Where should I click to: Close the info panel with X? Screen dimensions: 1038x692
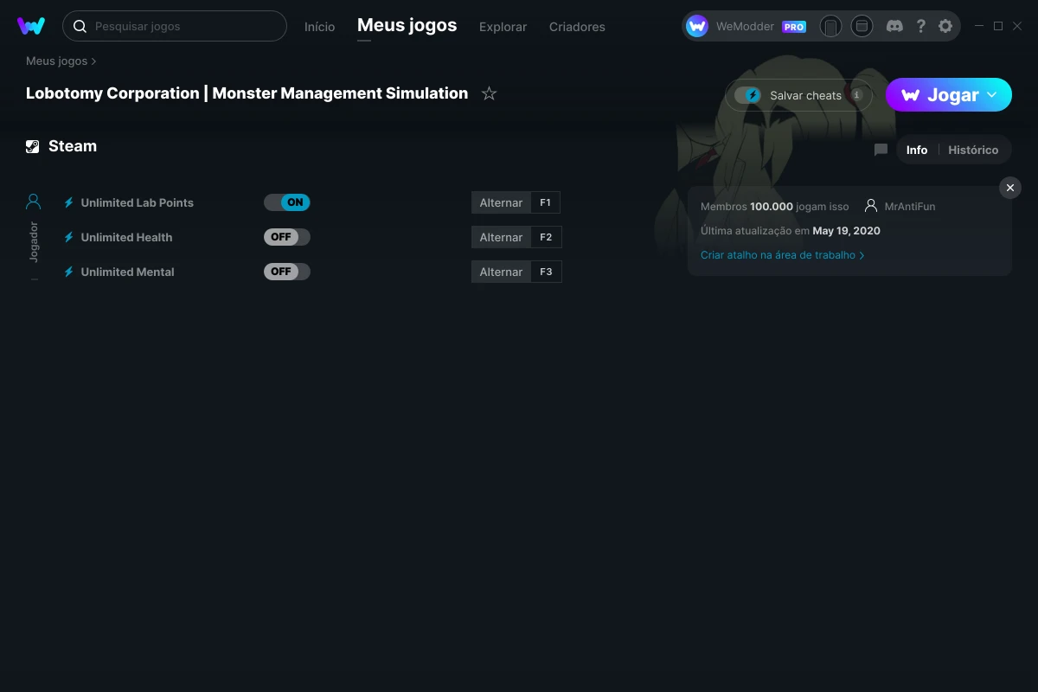1009,188
